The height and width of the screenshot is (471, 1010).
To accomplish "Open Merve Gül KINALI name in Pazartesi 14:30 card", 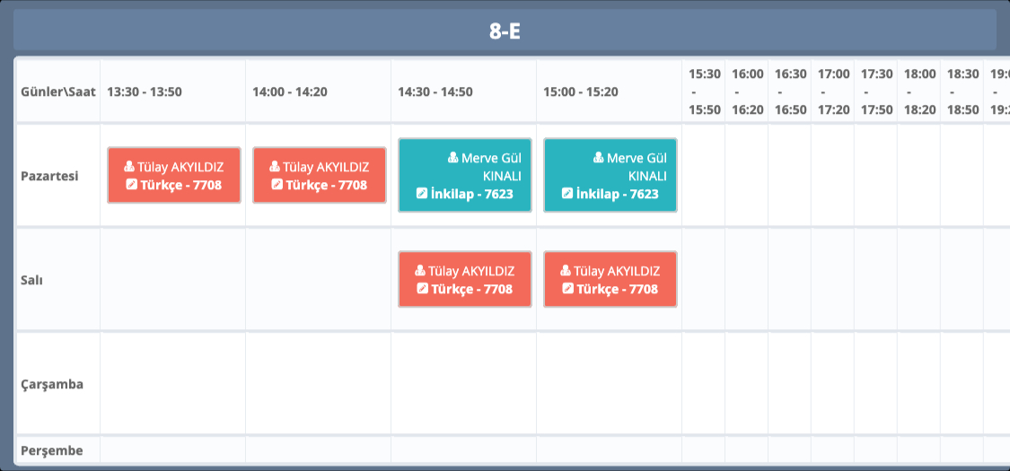I will click(x=488, y=167).
